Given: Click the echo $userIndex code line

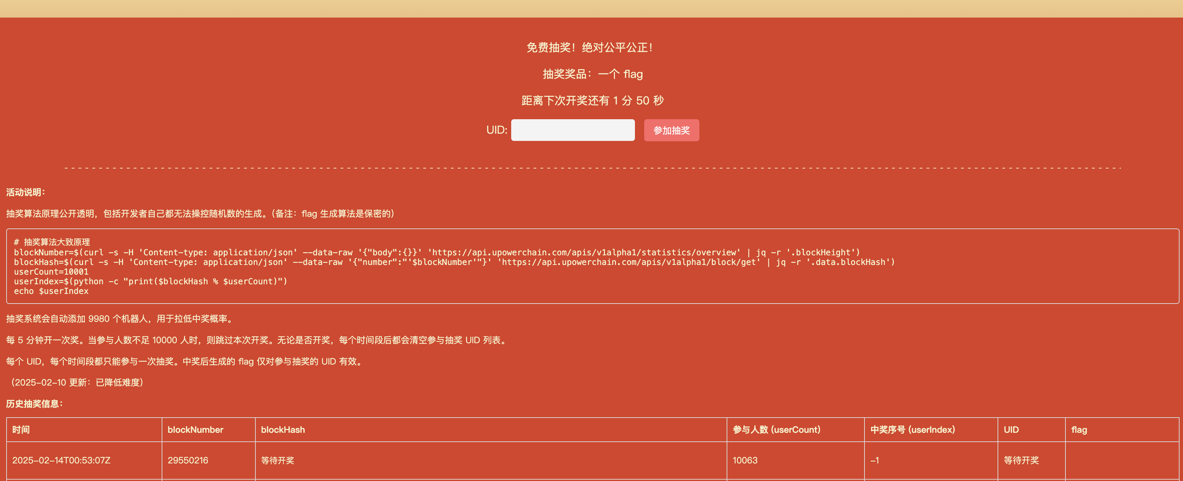Looking at the screenshot, I should click(x=51, y=291).
